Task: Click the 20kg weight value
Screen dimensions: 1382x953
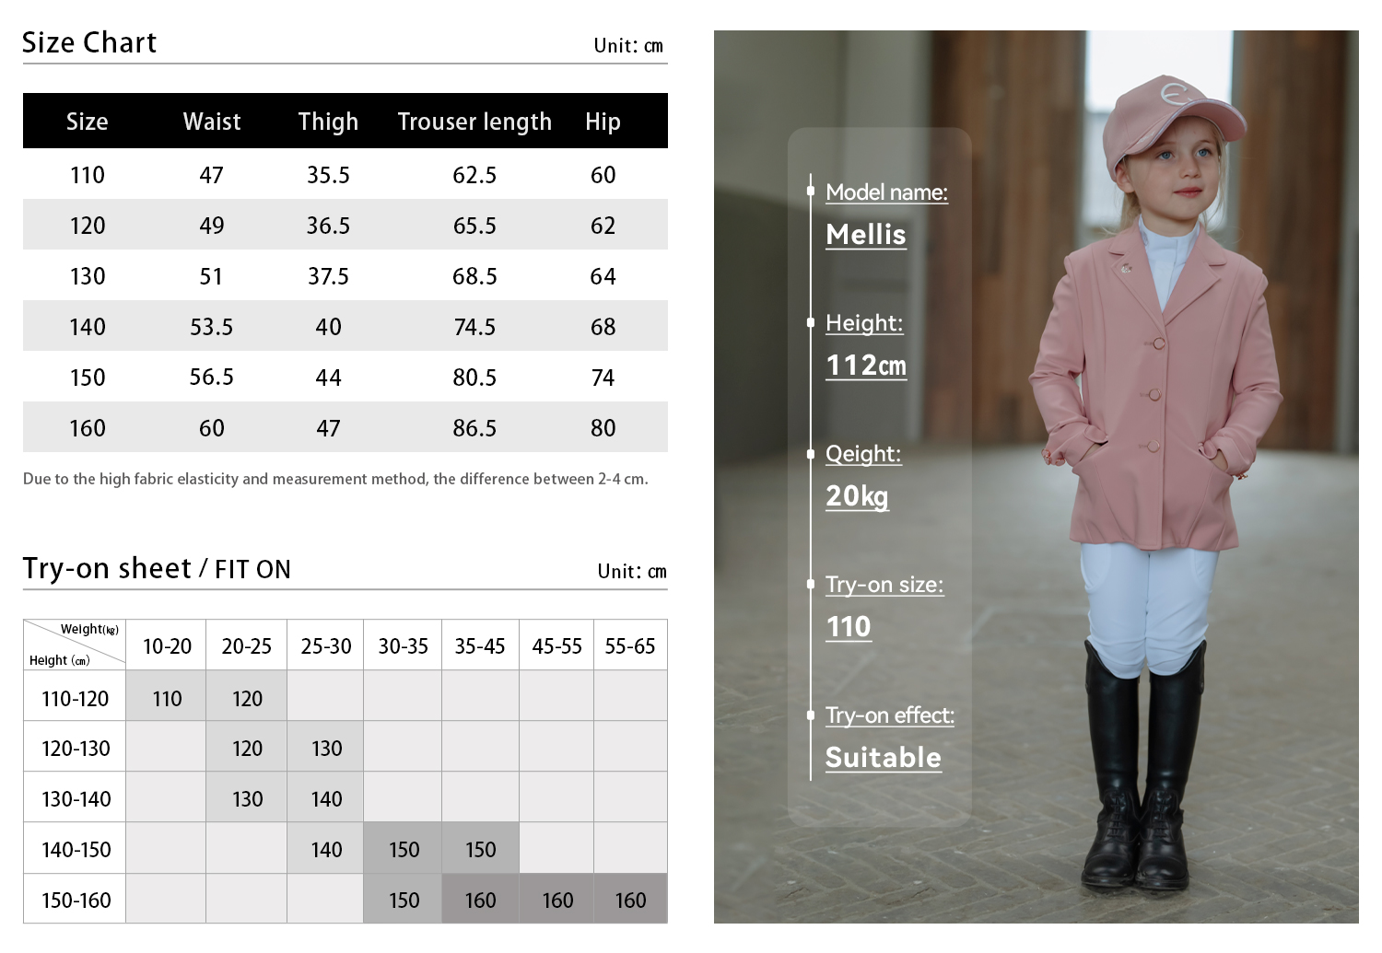Action: pyautogui.click(x=856, y=496)
